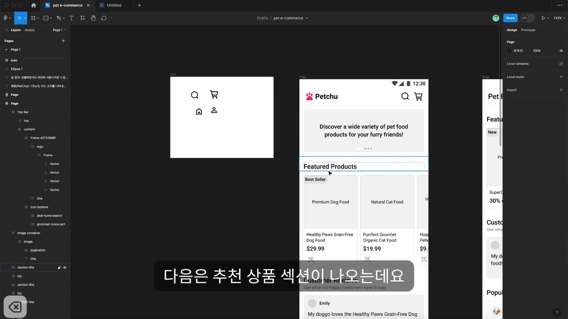Click the Drafts breadcrumb link
The height and width of the screenshot is (319, 568).
(262, 18)
